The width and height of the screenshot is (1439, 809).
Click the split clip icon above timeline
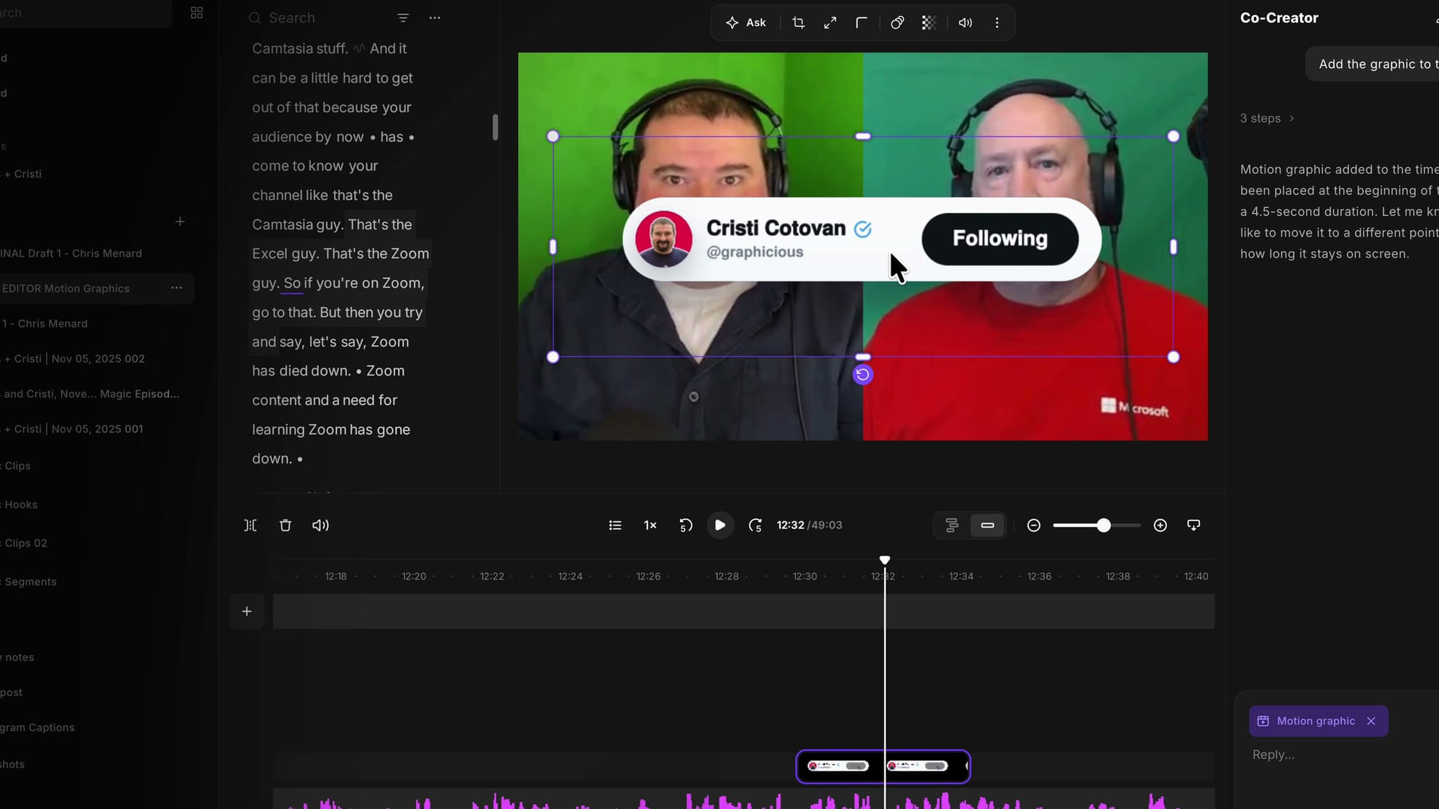click(250, 526)
